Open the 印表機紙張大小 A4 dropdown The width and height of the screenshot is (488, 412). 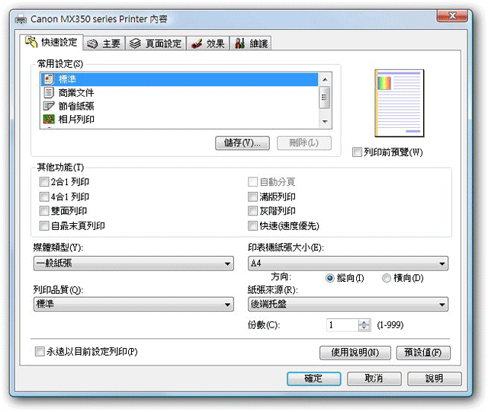pyautogui.click(x=348, y=263)
